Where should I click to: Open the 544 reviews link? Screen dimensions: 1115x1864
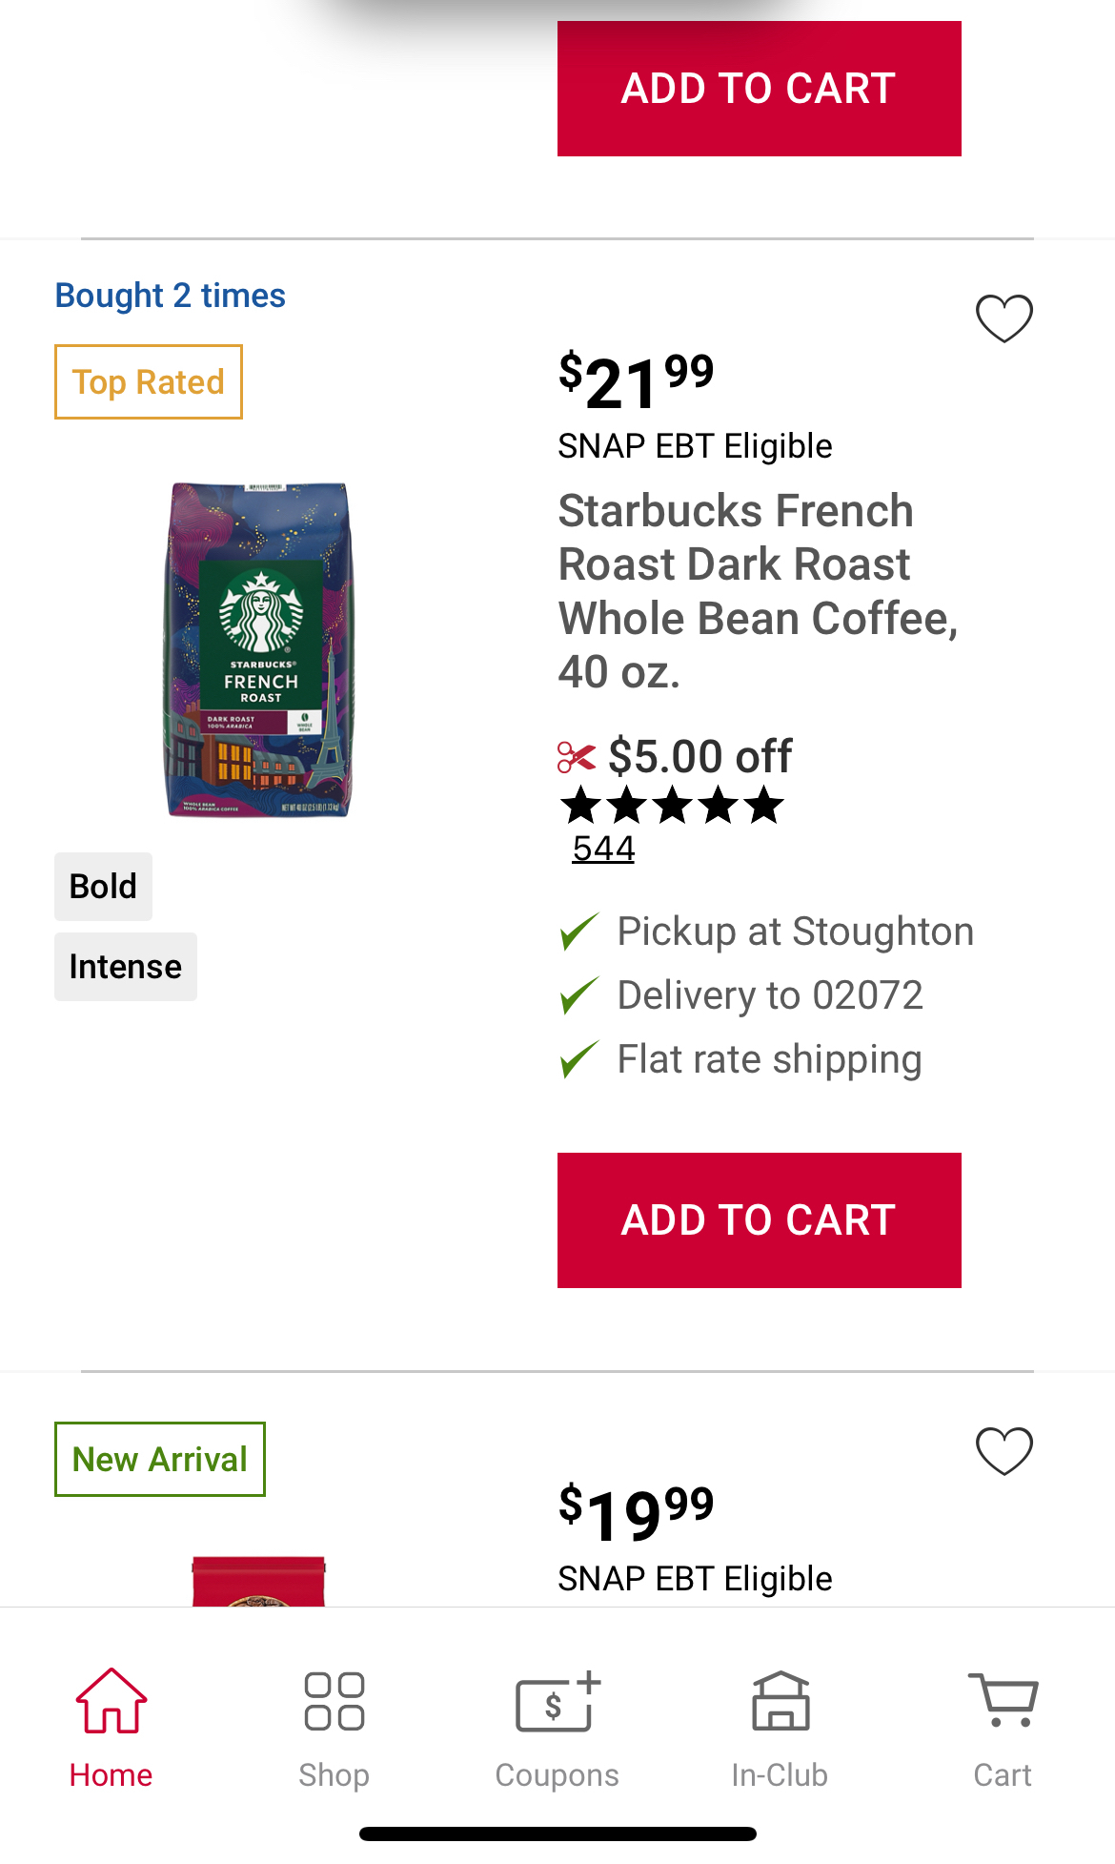[603, 849]
